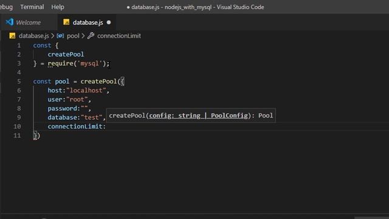Image resolution: width=389 pixels, height=219 pixels.
Task: Click the JS file icon on the database.js tab
Action: pyautogui.click(x=66, y=23)
